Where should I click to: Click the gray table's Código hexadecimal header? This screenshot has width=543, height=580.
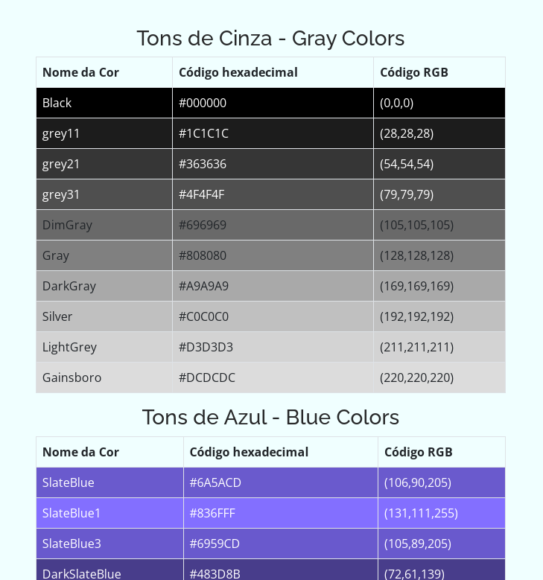coord(238,72)
